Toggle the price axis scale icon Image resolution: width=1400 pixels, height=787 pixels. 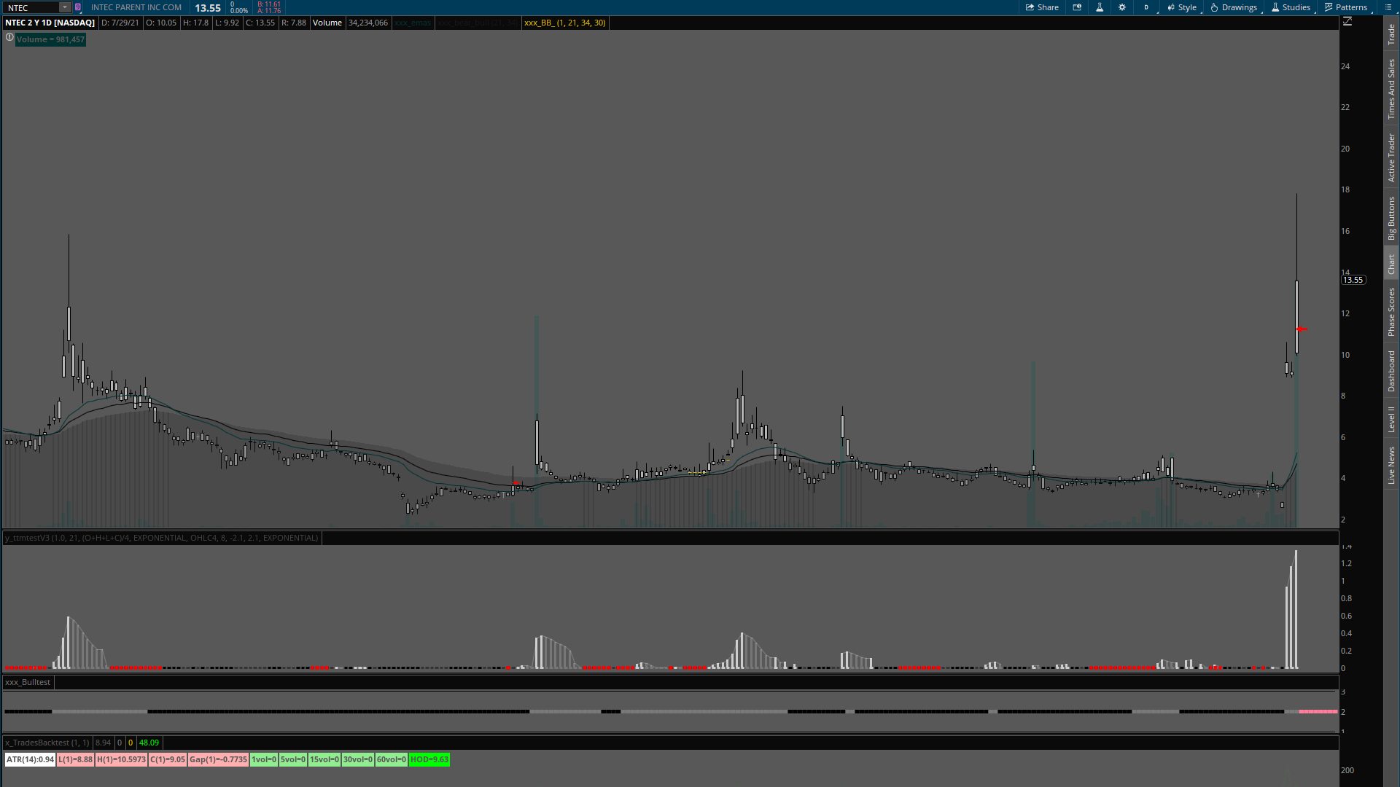(x=1347, y=22)
